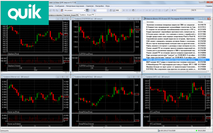
Task: Click the price field showing 136.70
Action: [x=198, y=10]
